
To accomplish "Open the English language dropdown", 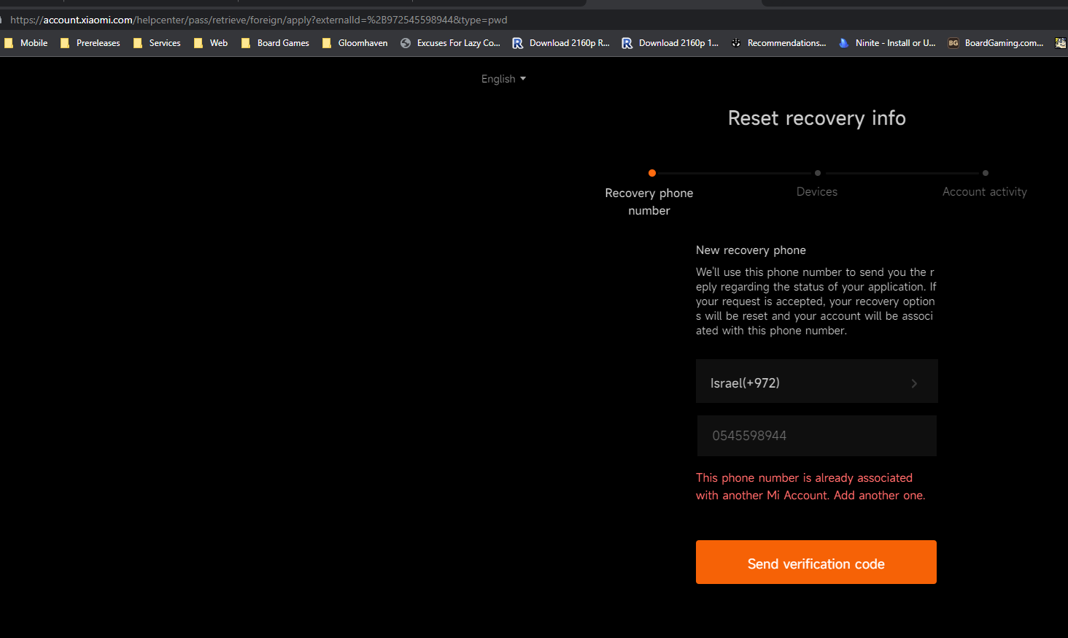I will tap(503, 79).
